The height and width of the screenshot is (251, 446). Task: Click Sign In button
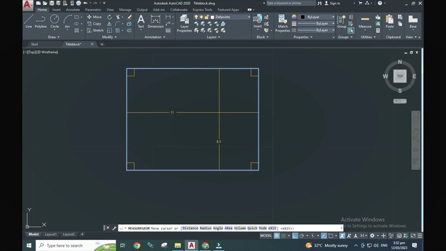332,3
